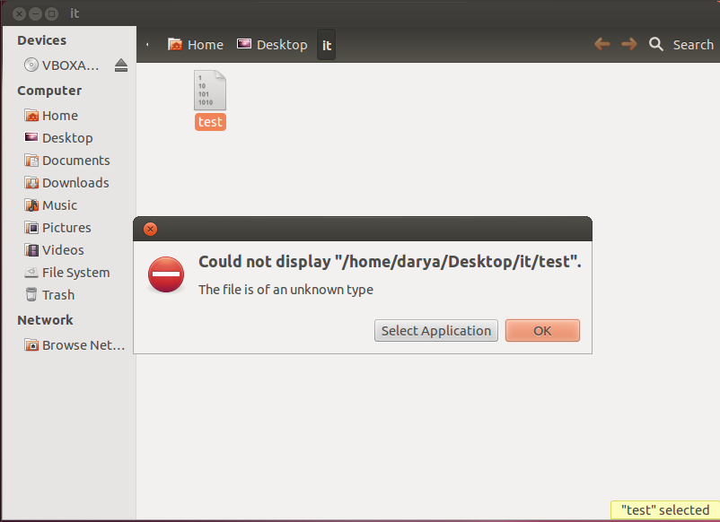Image resolution: width=720 pixels, height=522 pixels.
Task: Eject the VBOXA device
Action: (121, 65)
